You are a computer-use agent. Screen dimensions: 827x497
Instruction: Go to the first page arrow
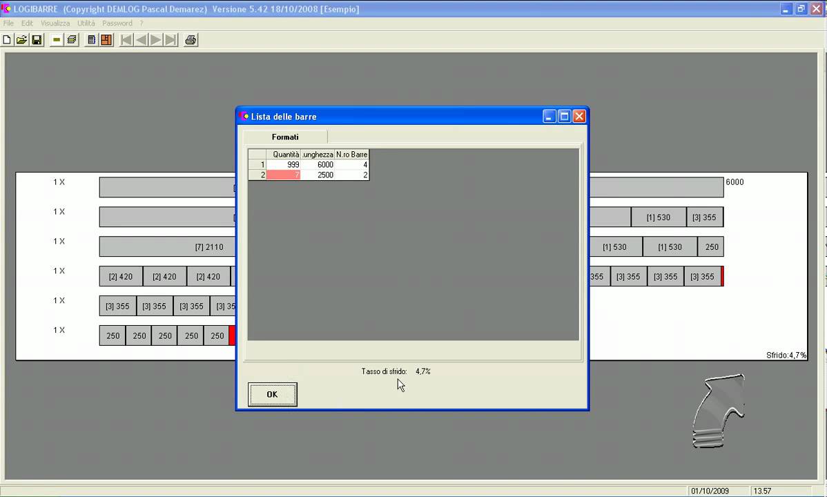point(126,40)
